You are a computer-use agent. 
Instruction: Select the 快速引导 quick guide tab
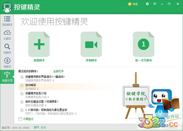tap(7, 77)
